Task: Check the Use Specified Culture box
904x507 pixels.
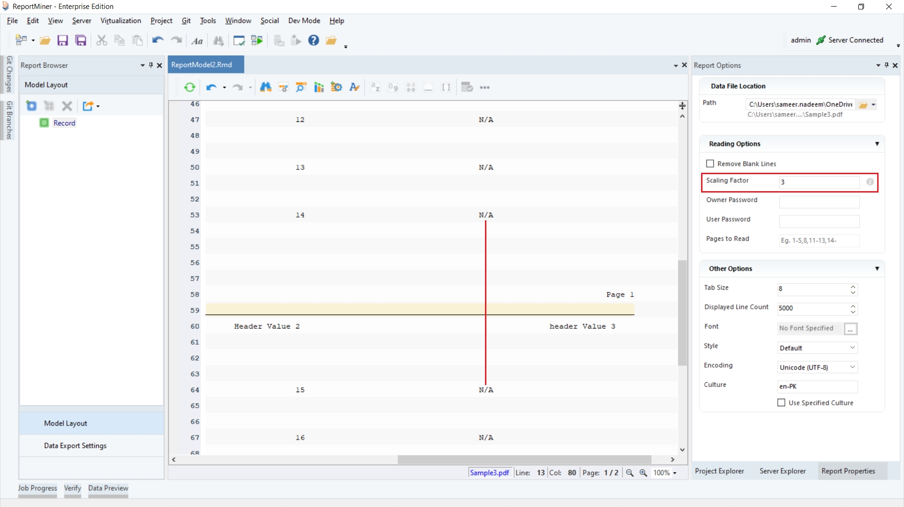Action: (x=782, y=403)
